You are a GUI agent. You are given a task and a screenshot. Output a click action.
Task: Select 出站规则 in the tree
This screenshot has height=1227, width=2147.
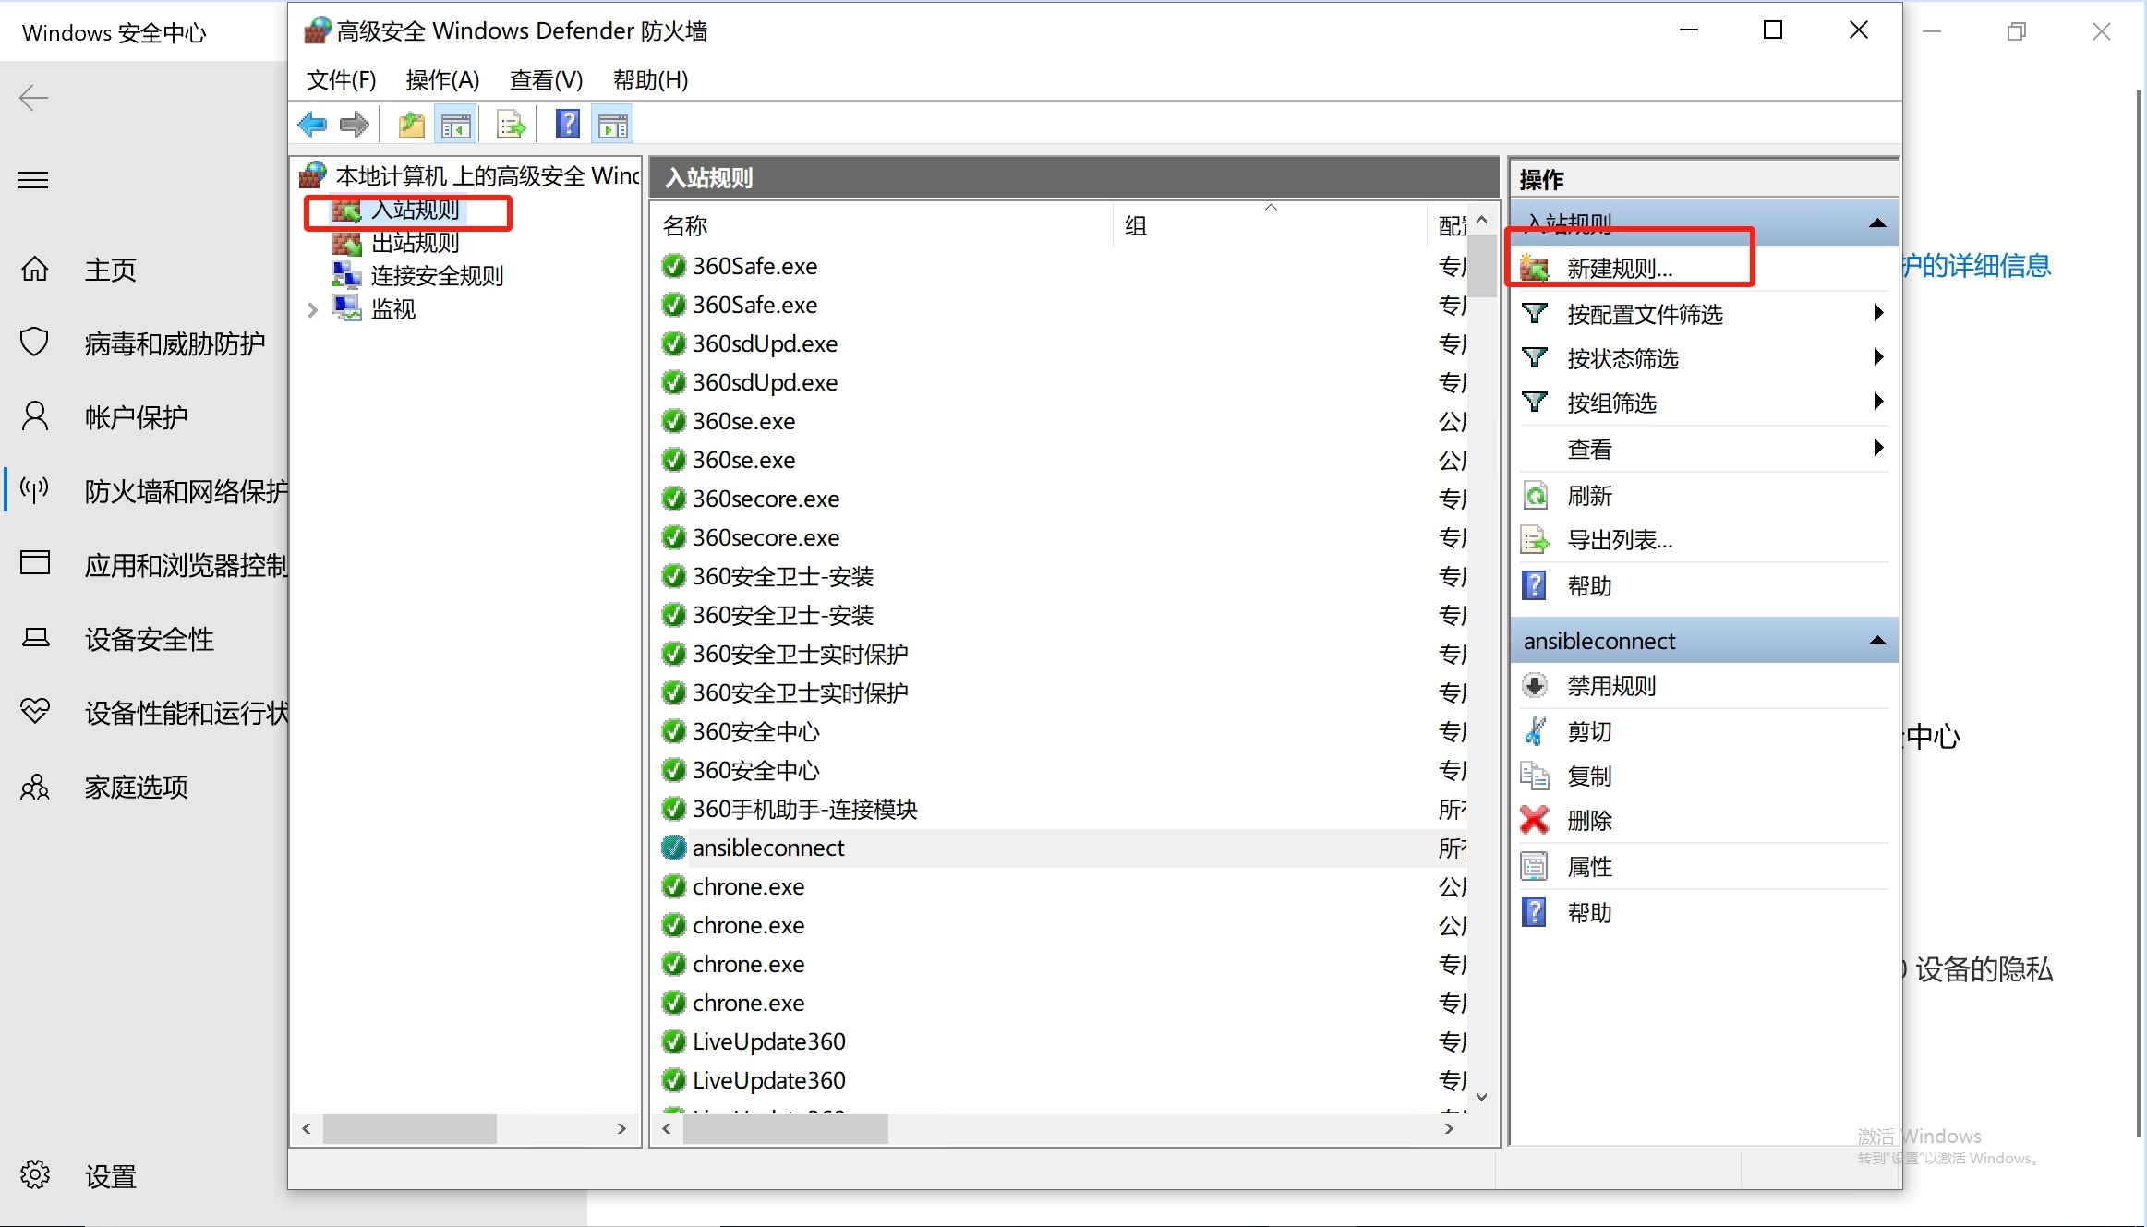pos(415,243)
